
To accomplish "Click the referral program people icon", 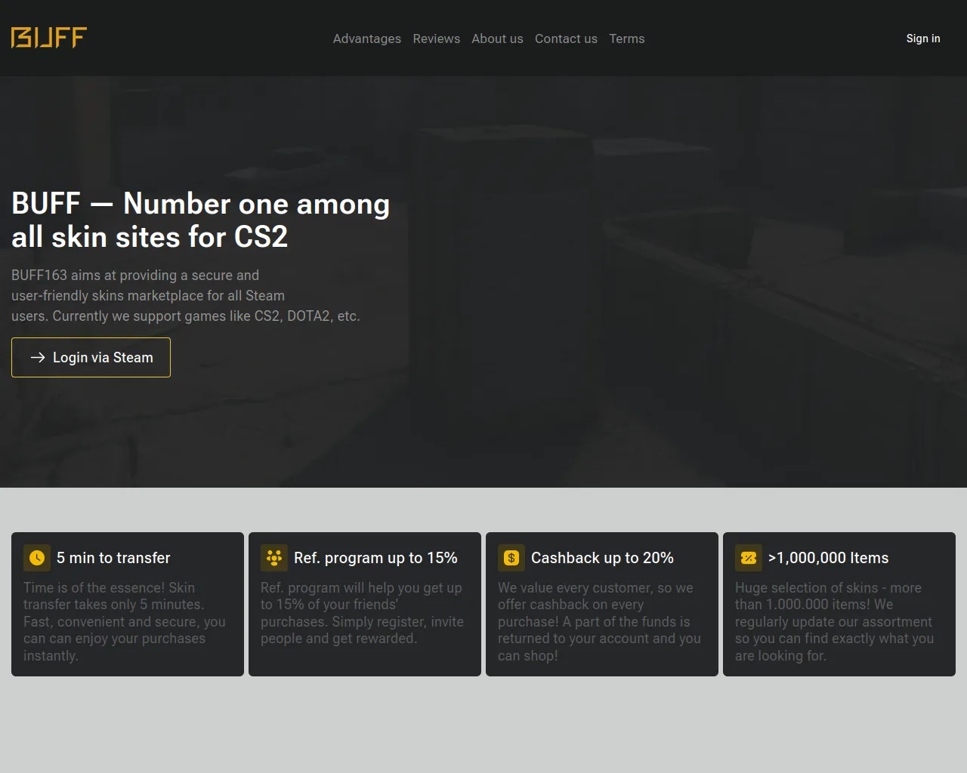I will 274,558.
